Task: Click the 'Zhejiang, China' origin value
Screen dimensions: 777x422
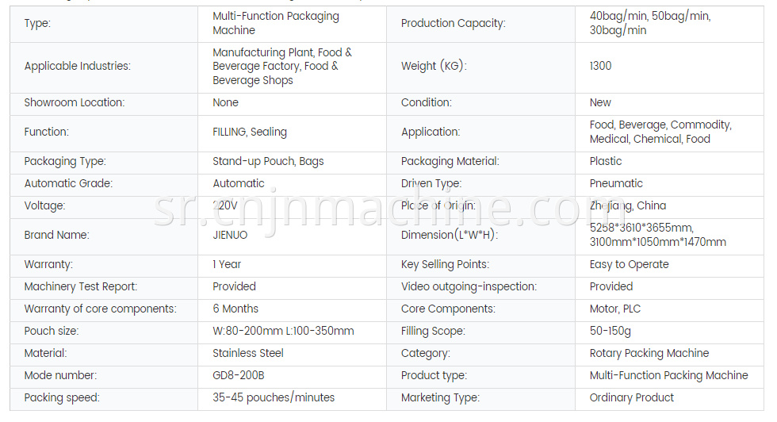Action: tap(628, 205)
